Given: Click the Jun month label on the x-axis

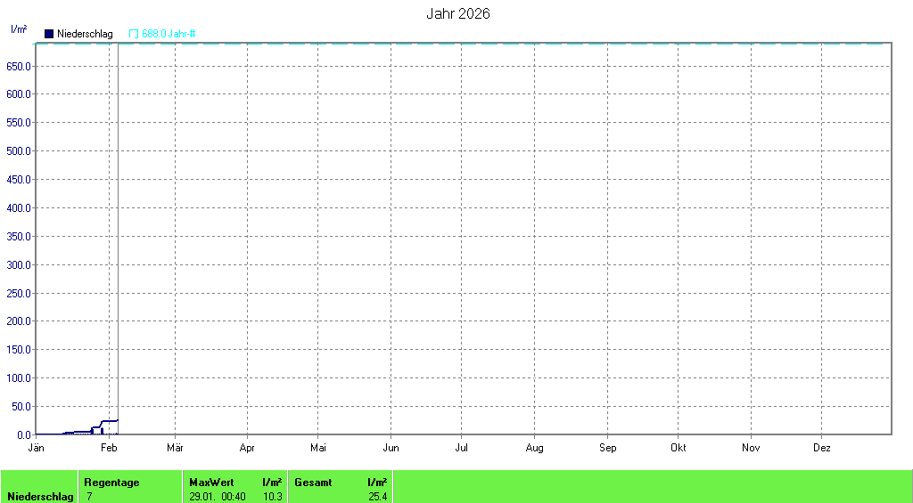Looking at the screenshot, I should point(391,448).
